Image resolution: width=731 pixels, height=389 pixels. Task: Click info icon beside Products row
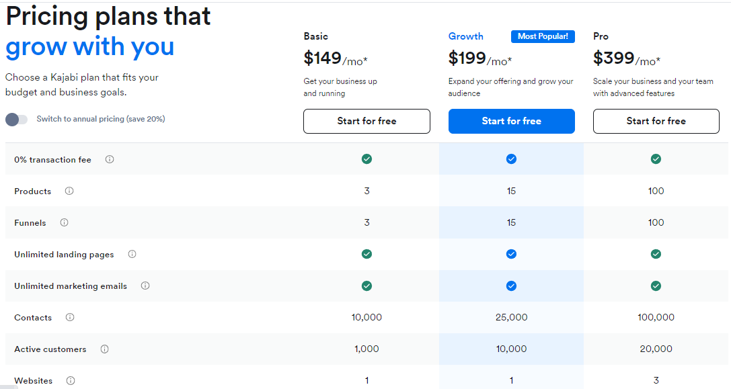click(69, 191)
